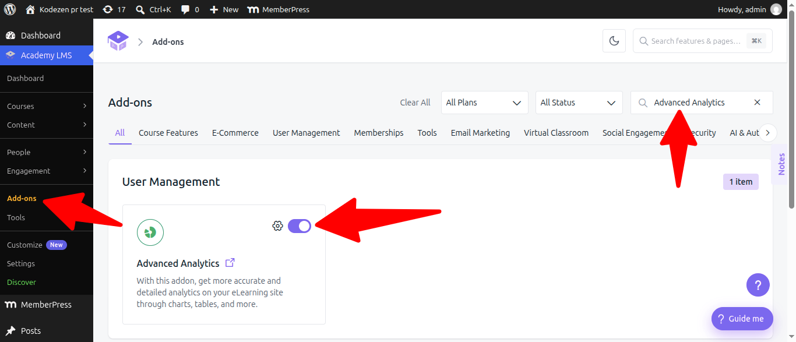796x342 pixels.
Task: Open Ctrl+K search in admin bar
Action: coord(154,9)
